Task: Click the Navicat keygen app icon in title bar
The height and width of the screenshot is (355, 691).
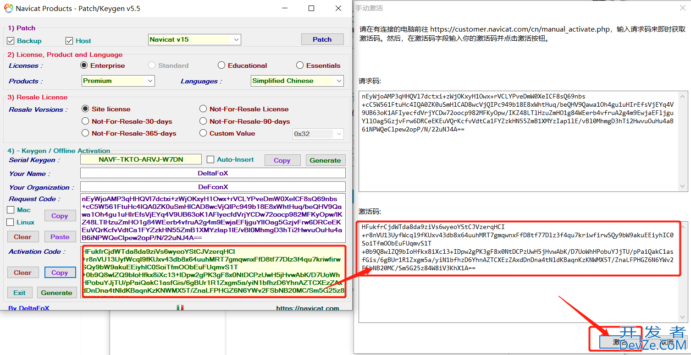Action: click(x=9, y=8)
